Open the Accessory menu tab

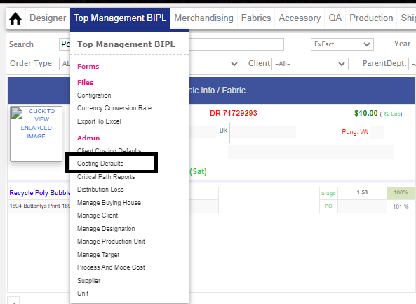coord(300,18)
